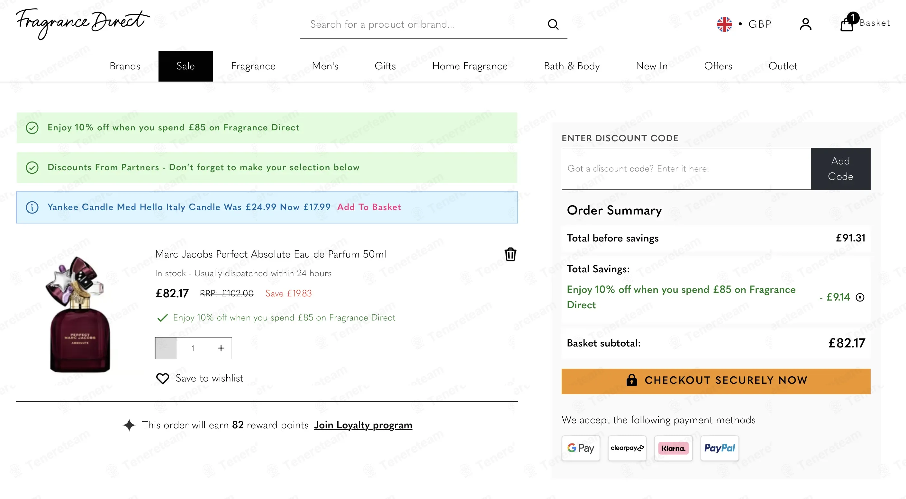Click Add To Basket for Yankee Candle
906x499 pixels.
369,207
